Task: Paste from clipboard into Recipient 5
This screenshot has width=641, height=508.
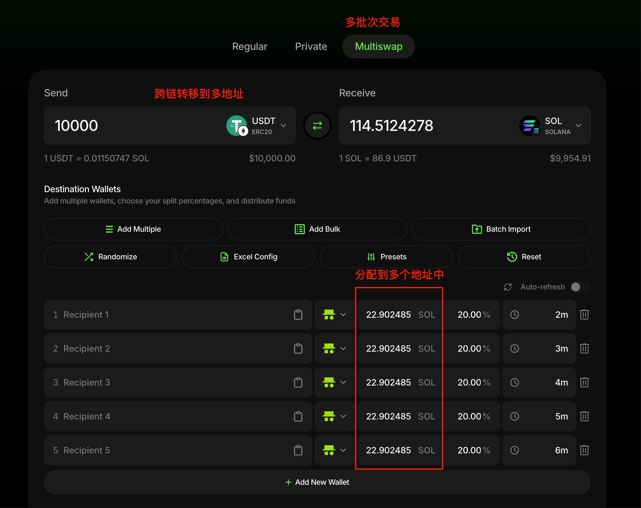Action: point(298,450)
